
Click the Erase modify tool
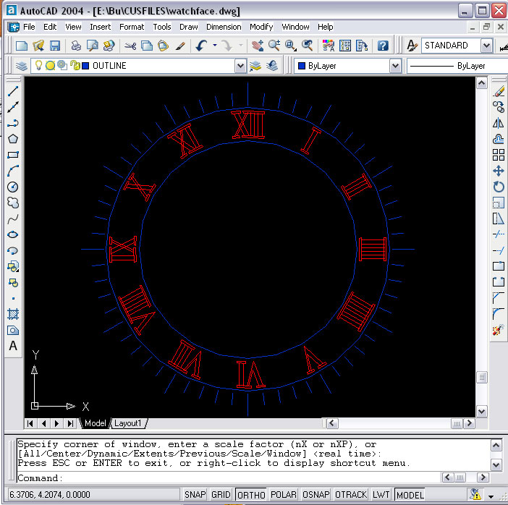pyautogui.click(x=499, y=91)
